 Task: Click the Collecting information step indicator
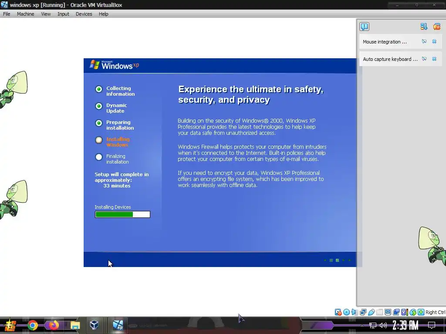pyautogui.click(x=99, y=89)
